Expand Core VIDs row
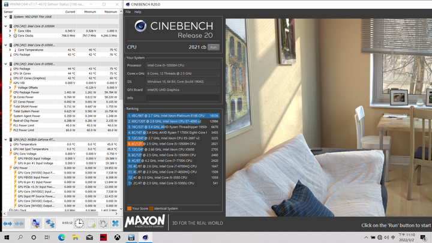This screenshot has width=432, height=243. pos(10,31)
